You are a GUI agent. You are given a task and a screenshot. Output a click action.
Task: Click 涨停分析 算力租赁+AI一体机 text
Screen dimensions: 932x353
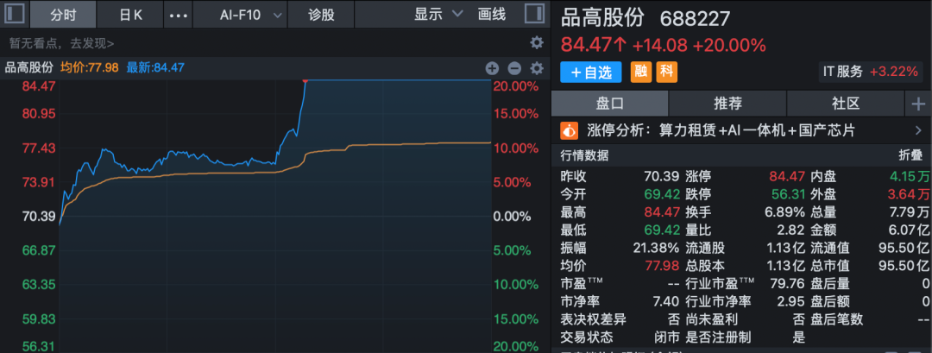(x=721, y=130)
